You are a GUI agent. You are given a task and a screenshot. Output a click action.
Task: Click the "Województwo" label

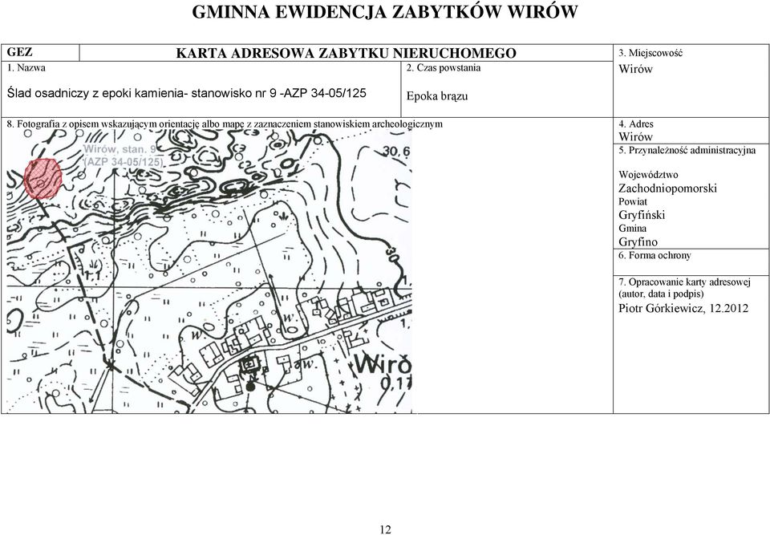648,175
